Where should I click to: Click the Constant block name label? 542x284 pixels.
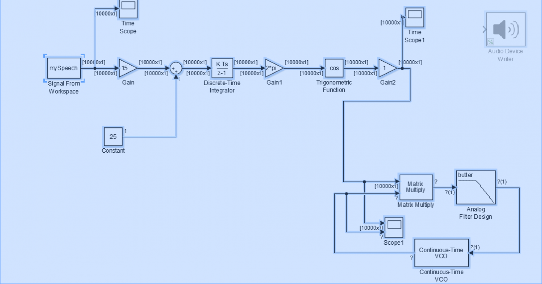[113, 150]
